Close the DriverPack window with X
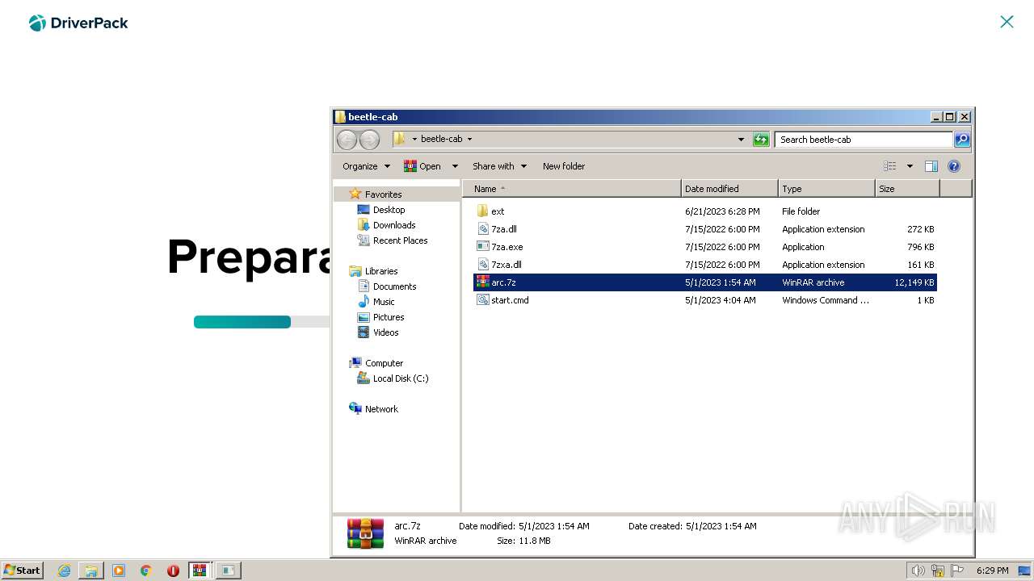Viewport: 1034px width, 581px height. pos(1007,22)
